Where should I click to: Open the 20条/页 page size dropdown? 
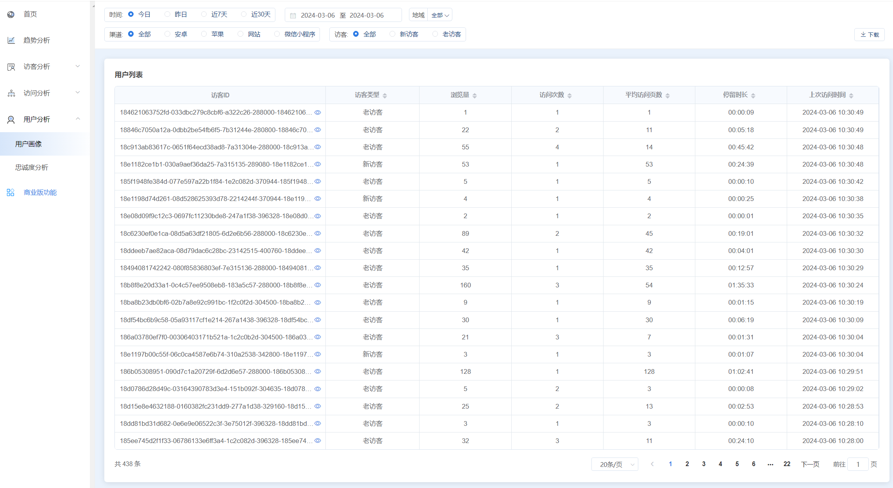614,464
